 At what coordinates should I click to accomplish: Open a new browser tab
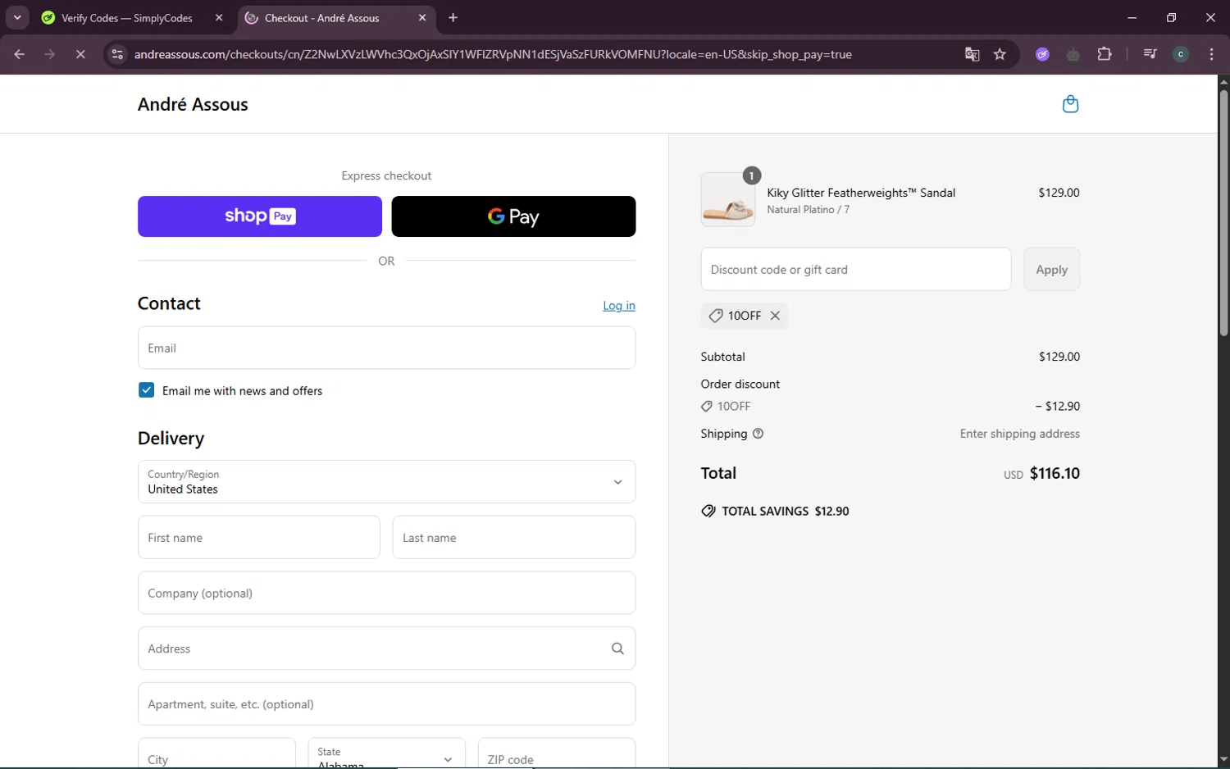point(453,17)
